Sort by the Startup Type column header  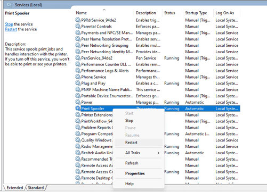pos(198,13)
